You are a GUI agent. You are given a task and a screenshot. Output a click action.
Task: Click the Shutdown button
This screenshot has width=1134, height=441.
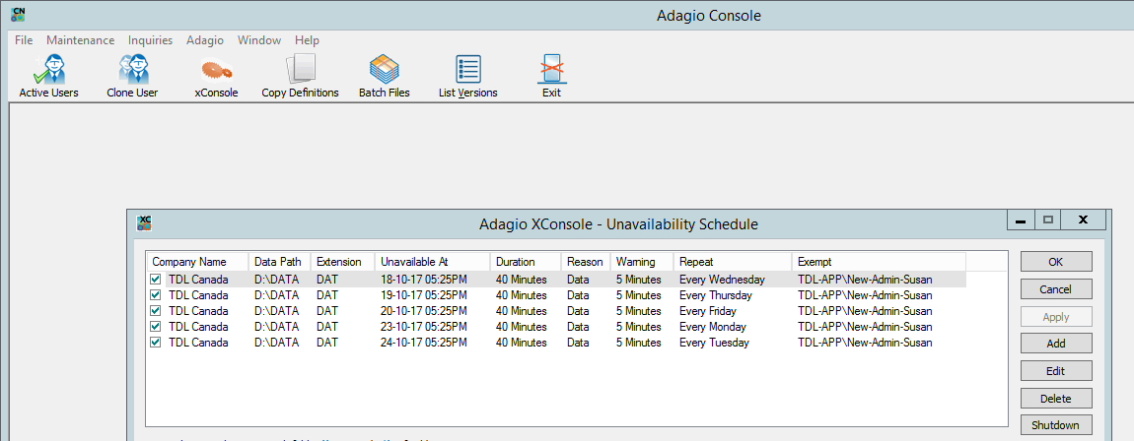1055,425
